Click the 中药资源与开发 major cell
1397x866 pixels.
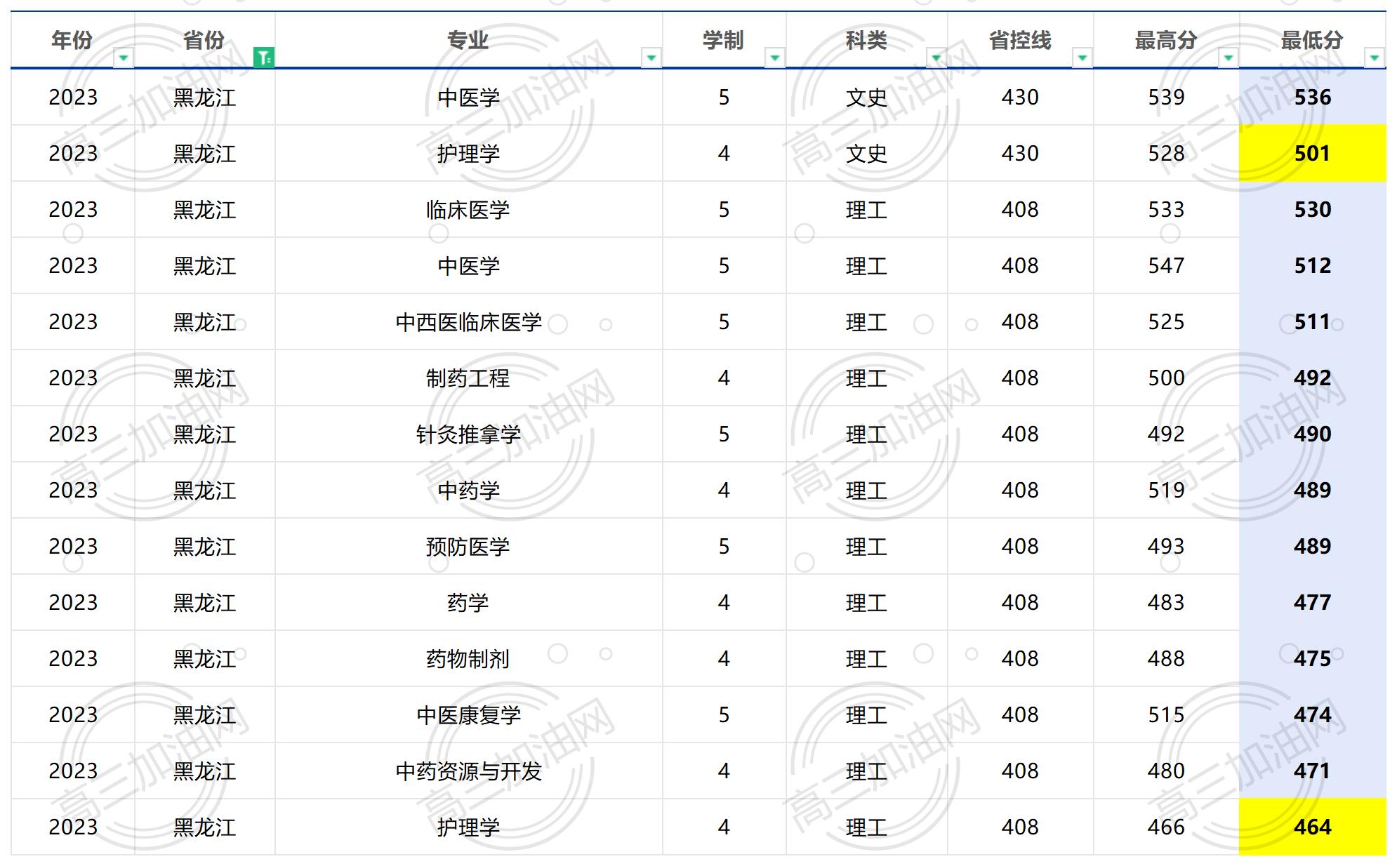469,771
